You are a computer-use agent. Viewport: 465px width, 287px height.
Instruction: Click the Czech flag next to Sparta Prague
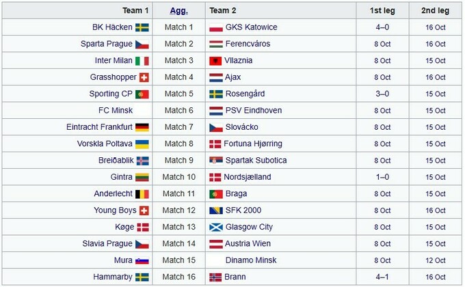(x=142, y=44)
